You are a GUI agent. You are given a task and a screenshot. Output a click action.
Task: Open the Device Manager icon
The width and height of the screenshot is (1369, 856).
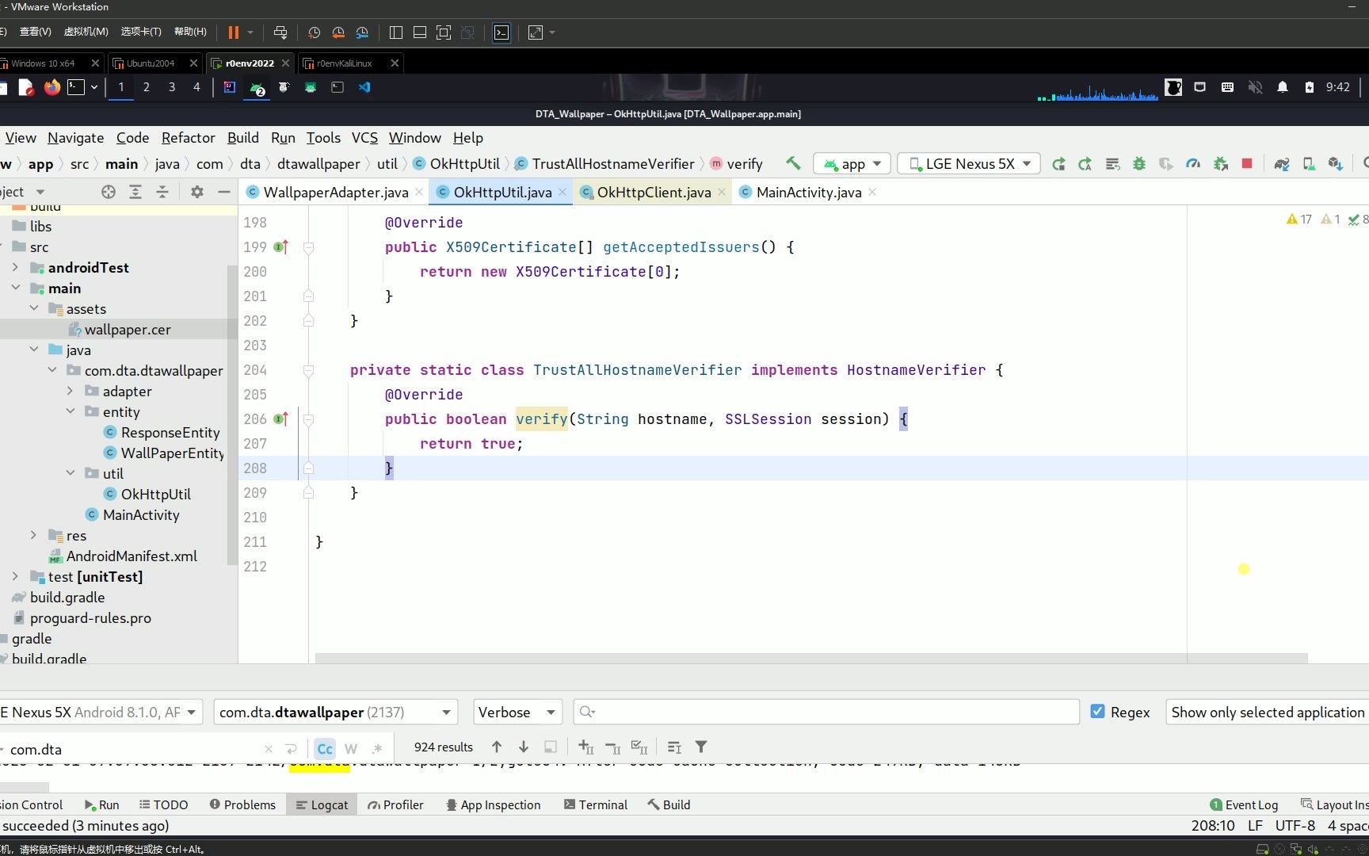pos(1309,164)
